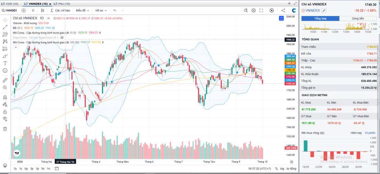Select the Text annotation tool
This screenshot has width=380, height=174.
point(5,63)
